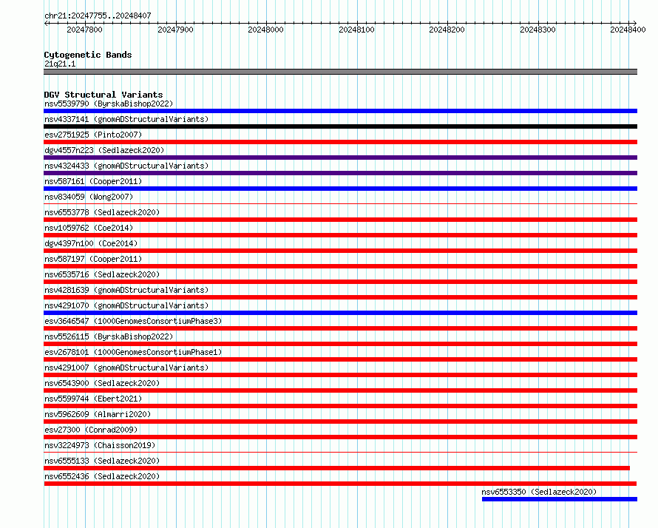Click ruler position 20248300
The image size is (658, 528).
(537, 30)
